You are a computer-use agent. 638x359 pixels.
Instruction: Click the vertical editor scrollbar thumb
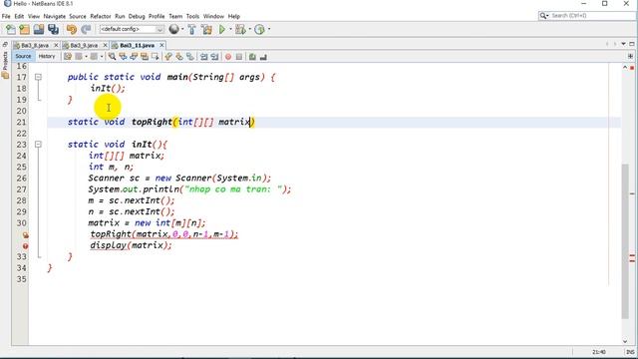click(625, 241)
